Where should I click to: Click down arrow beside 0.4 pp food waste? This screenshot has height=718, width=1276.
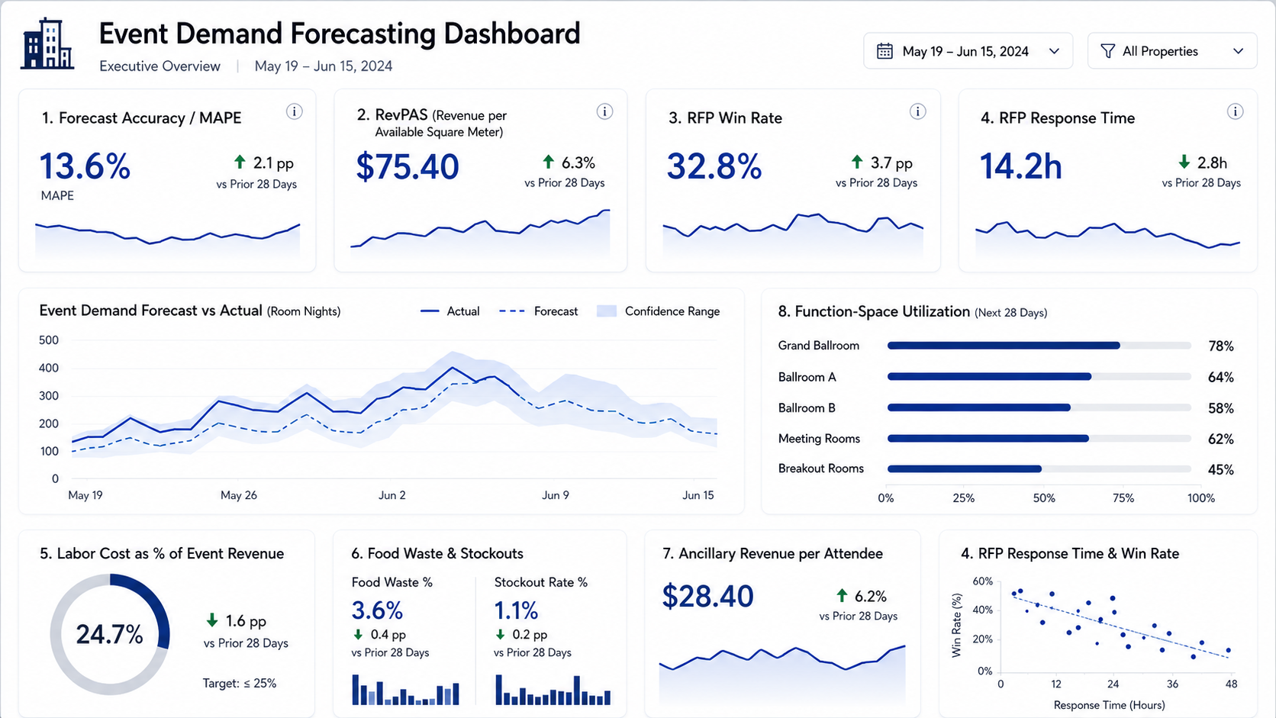point(357,634)
